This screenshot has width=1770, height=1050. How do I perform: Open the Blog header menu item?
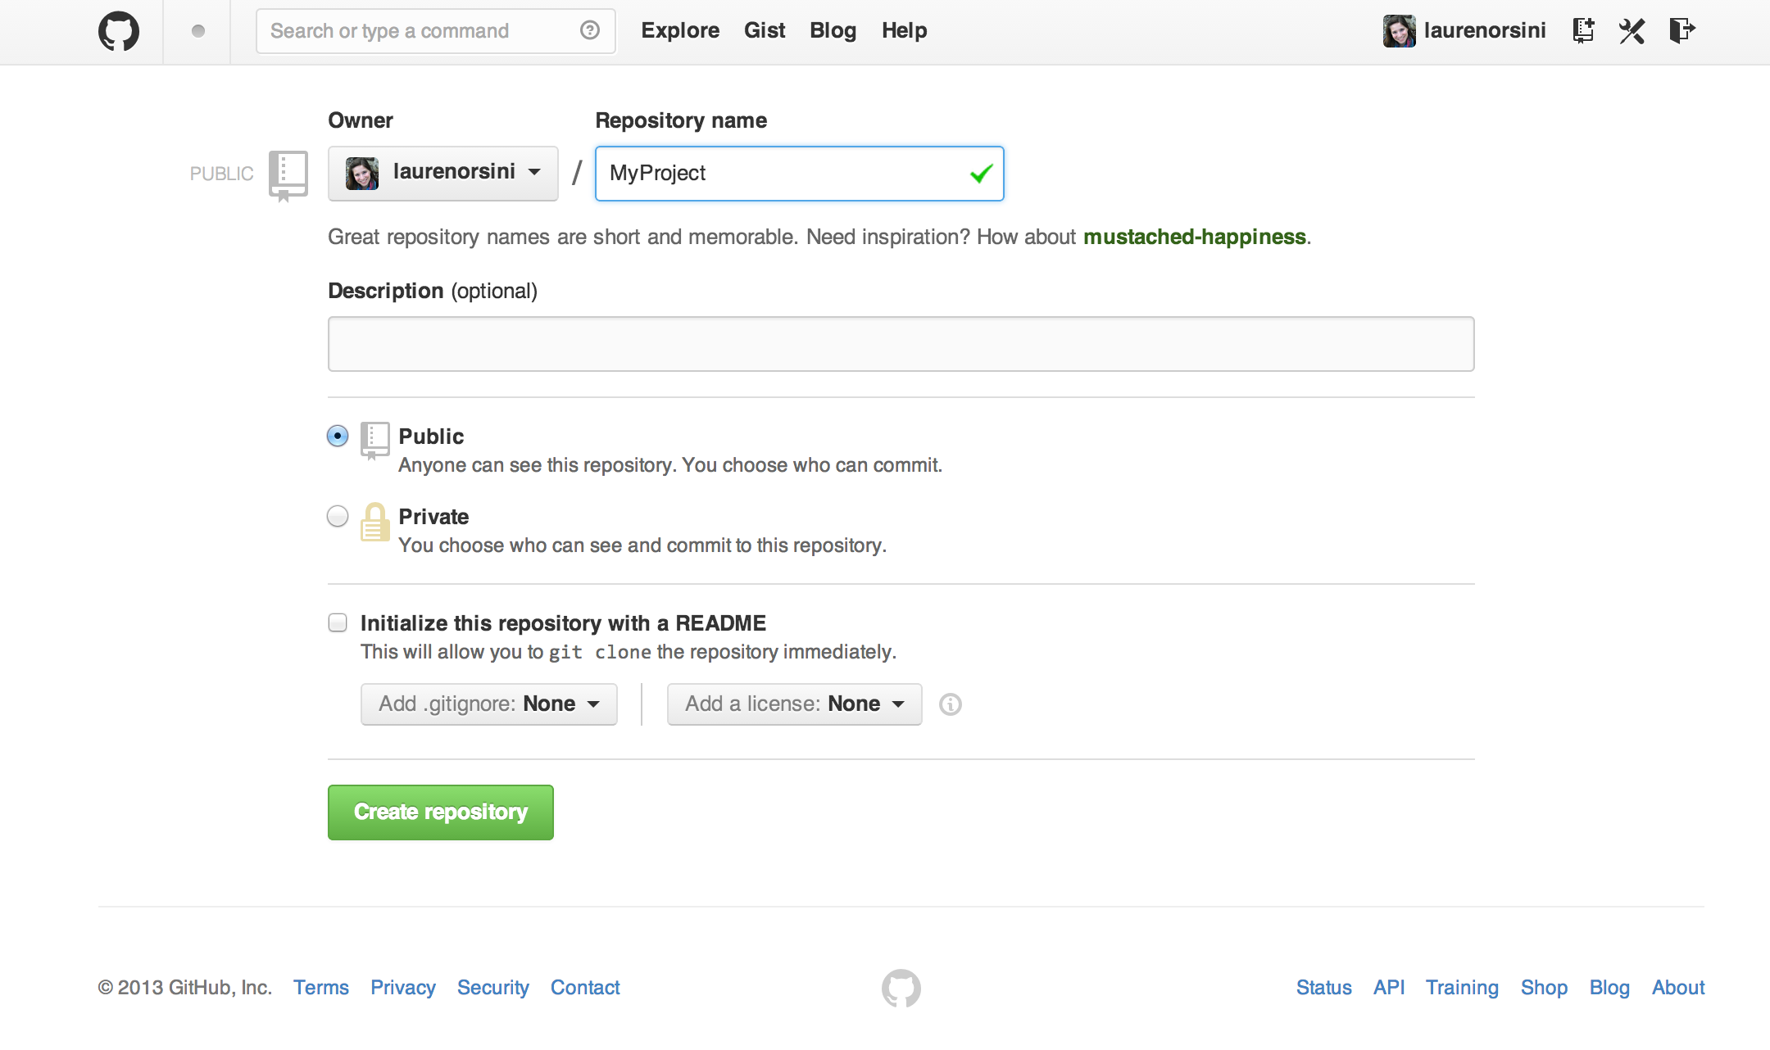coord(833,30)
